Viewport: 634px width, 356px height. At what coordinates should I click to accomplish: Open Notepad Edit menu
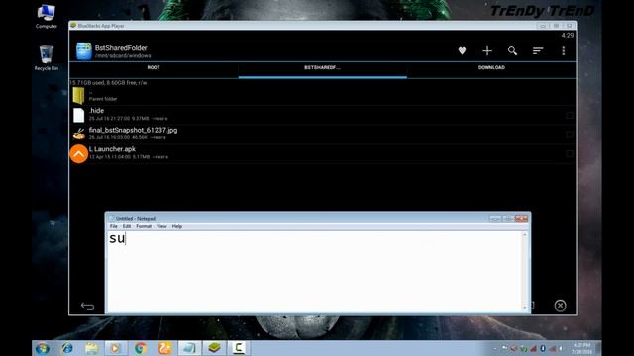127,226
